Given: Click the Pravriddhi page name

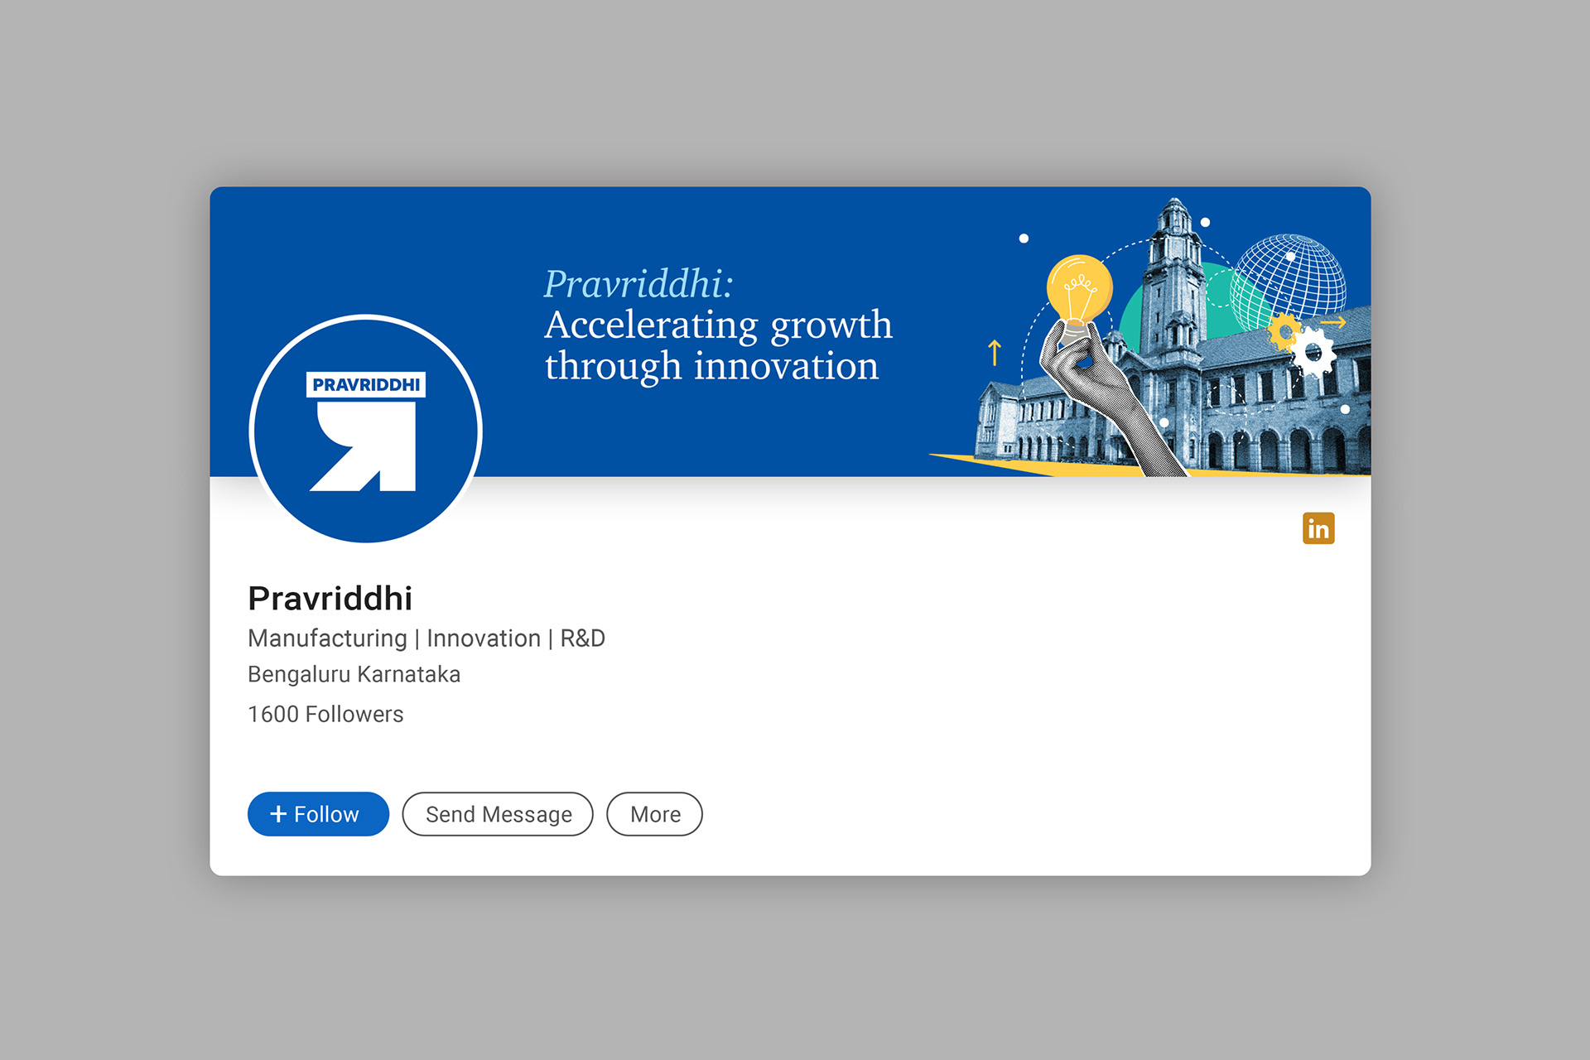Looking at the screenshot, I should [x=330, y=598].
